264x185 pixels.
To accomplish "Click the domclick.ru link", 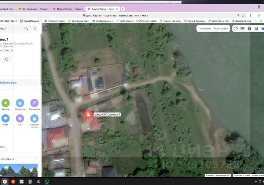I will (7, 159).
